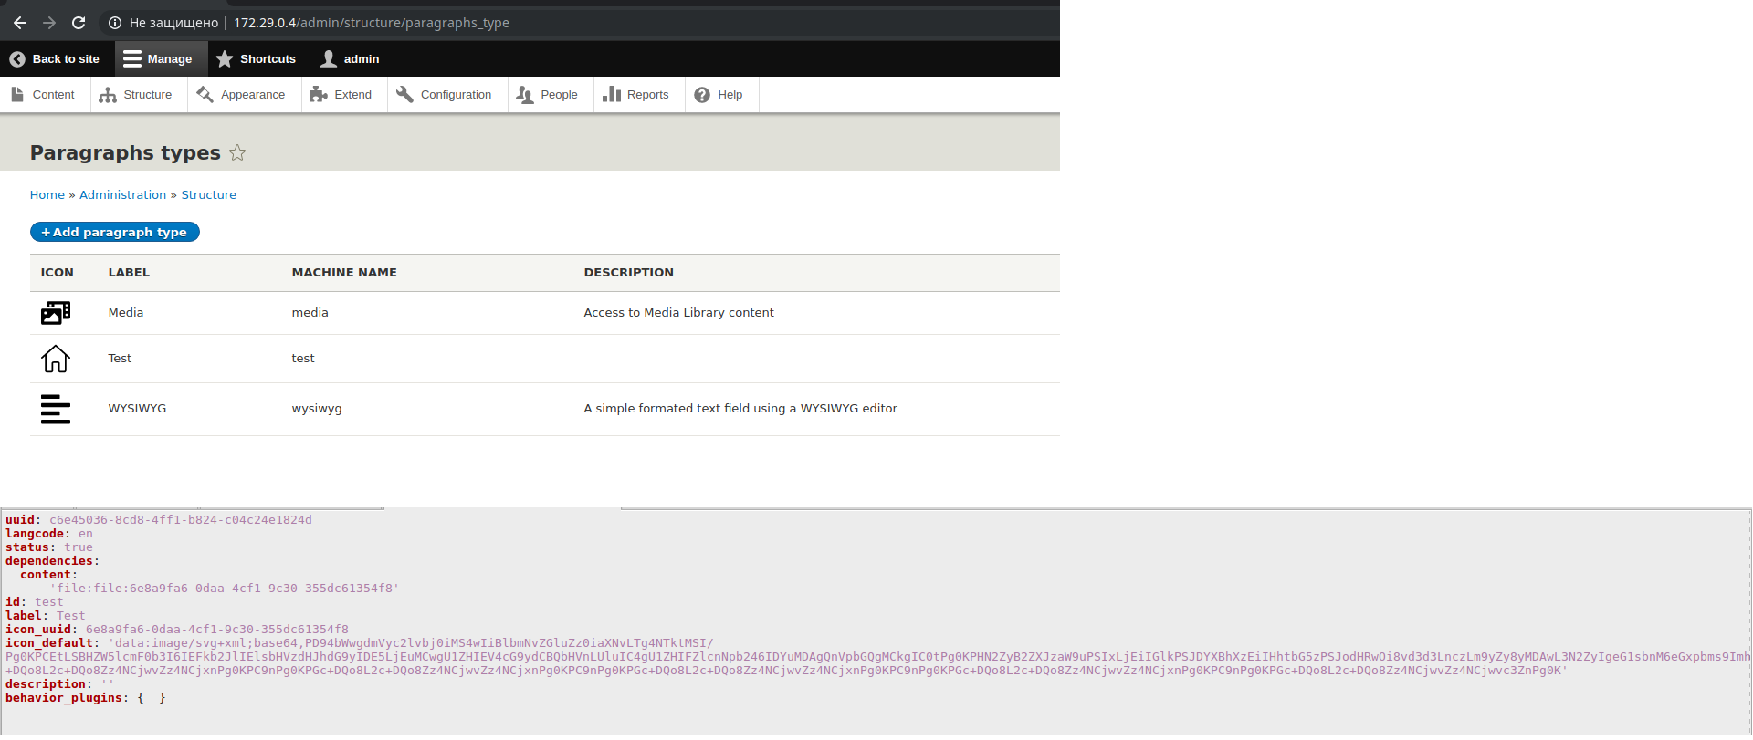
Task: Click the browser back arrow
Action: pyautogui.click(x=20, y=23)
